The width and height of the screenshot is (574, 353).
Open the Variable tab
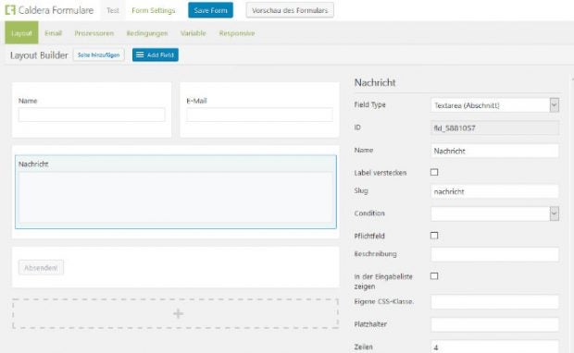(x=193, y=33)
